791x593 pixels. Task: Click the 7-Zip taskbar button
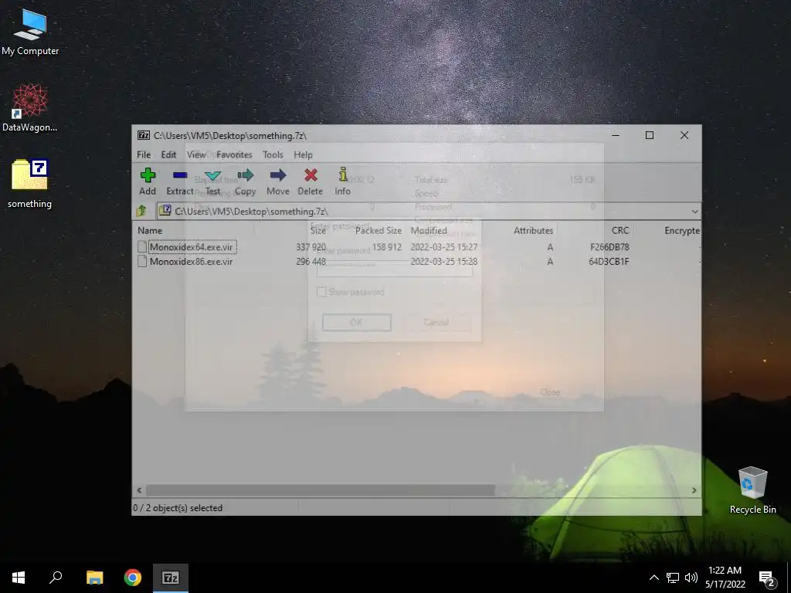pyautogui.click(x=171, y=578)
